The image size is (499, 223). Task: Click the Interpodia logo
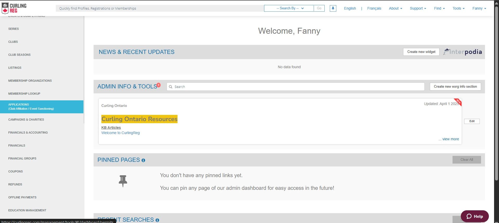click(462, 52)
